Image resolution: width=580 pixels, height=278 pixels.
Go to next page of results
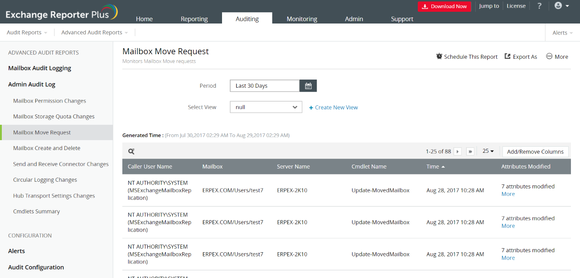[x=458, y=151]
